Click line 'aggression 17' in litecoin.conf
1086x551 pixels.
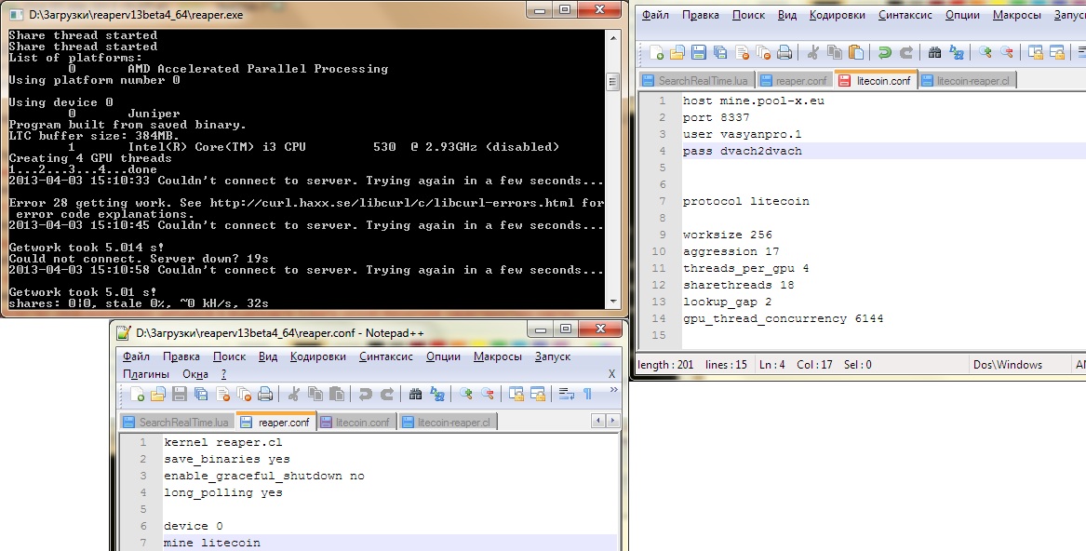[x=731, y=251]
